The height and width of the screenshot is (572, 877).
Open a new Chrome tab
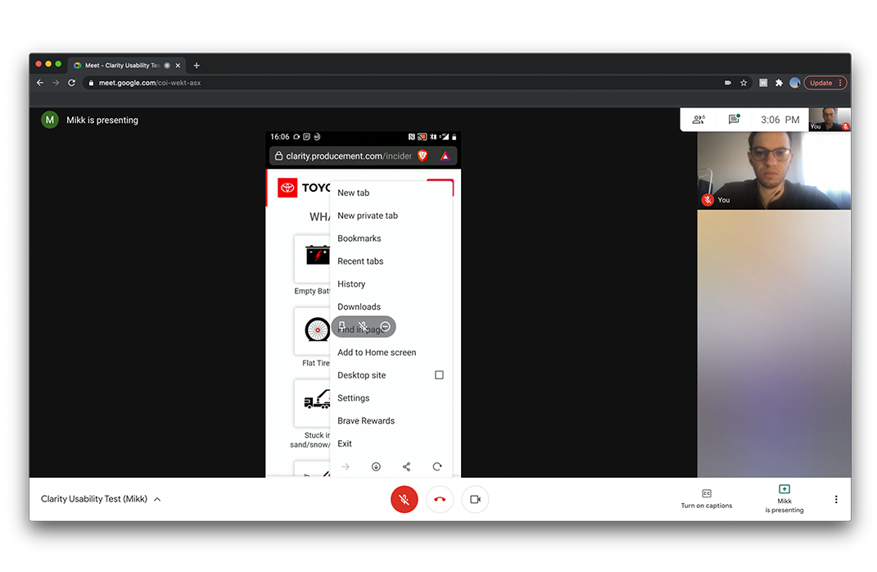click(x=197, y=66)
